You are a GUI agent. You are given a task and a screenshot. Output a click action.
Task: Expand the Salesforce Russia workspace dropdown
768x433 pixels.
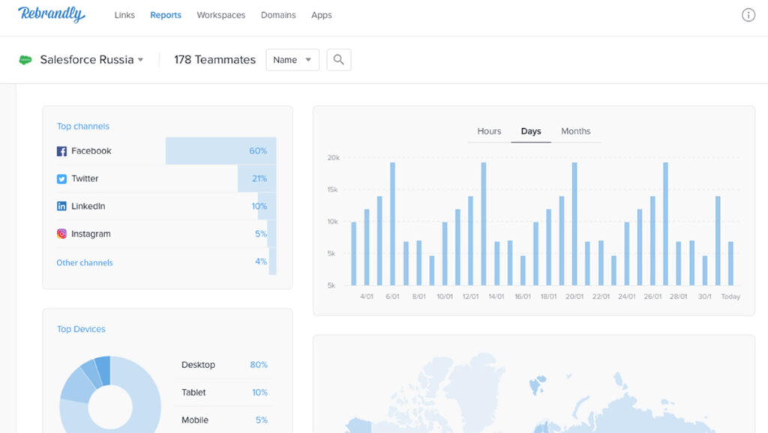click(x=91, y=60)
